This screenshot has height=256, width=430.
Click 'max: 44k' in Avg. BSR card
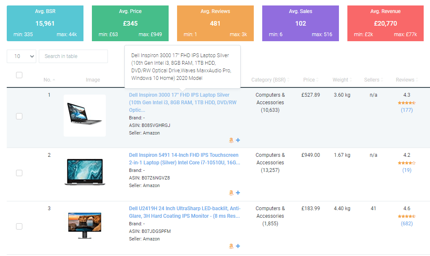[x=67, y=34]
